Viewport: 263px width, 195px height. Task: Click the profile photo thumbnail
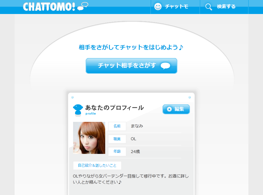coord(89,138)
